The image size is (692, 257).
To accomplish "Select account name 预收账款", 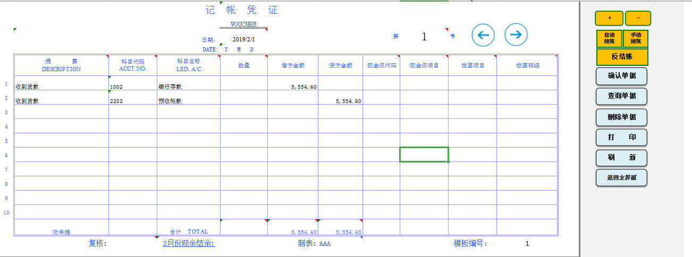I will tap(188, 98).
